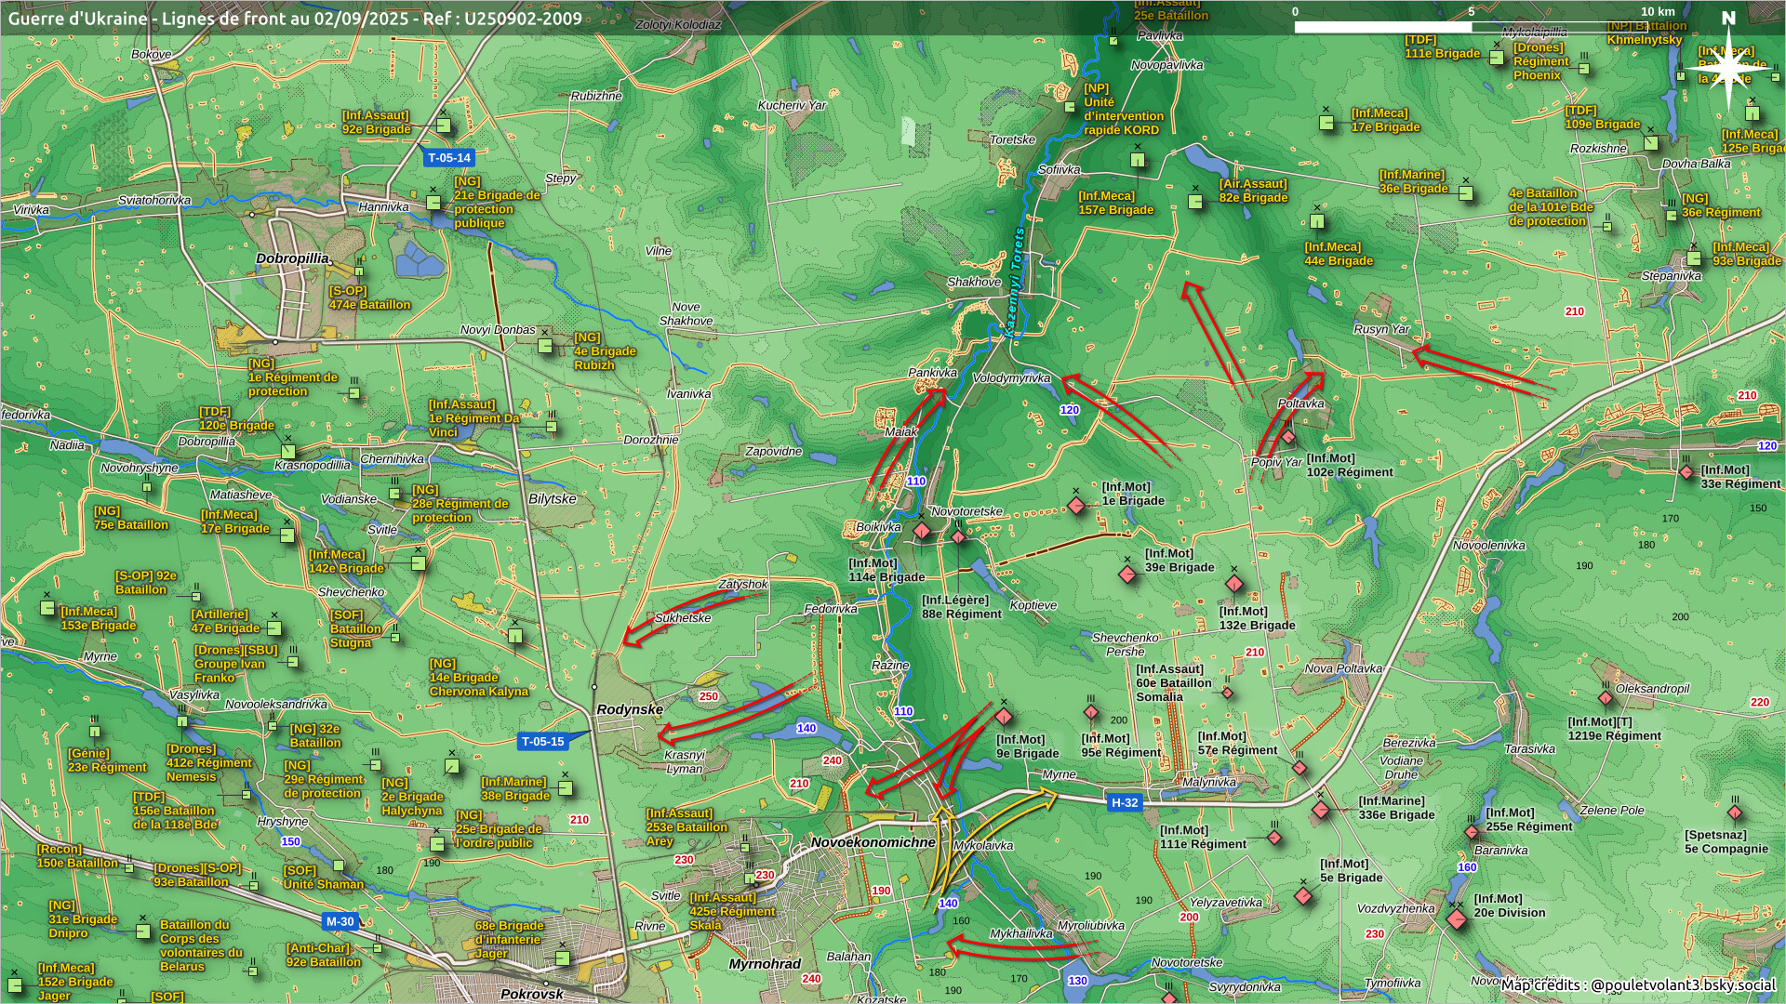Click the H-32 highway shield

[1124, 803]
